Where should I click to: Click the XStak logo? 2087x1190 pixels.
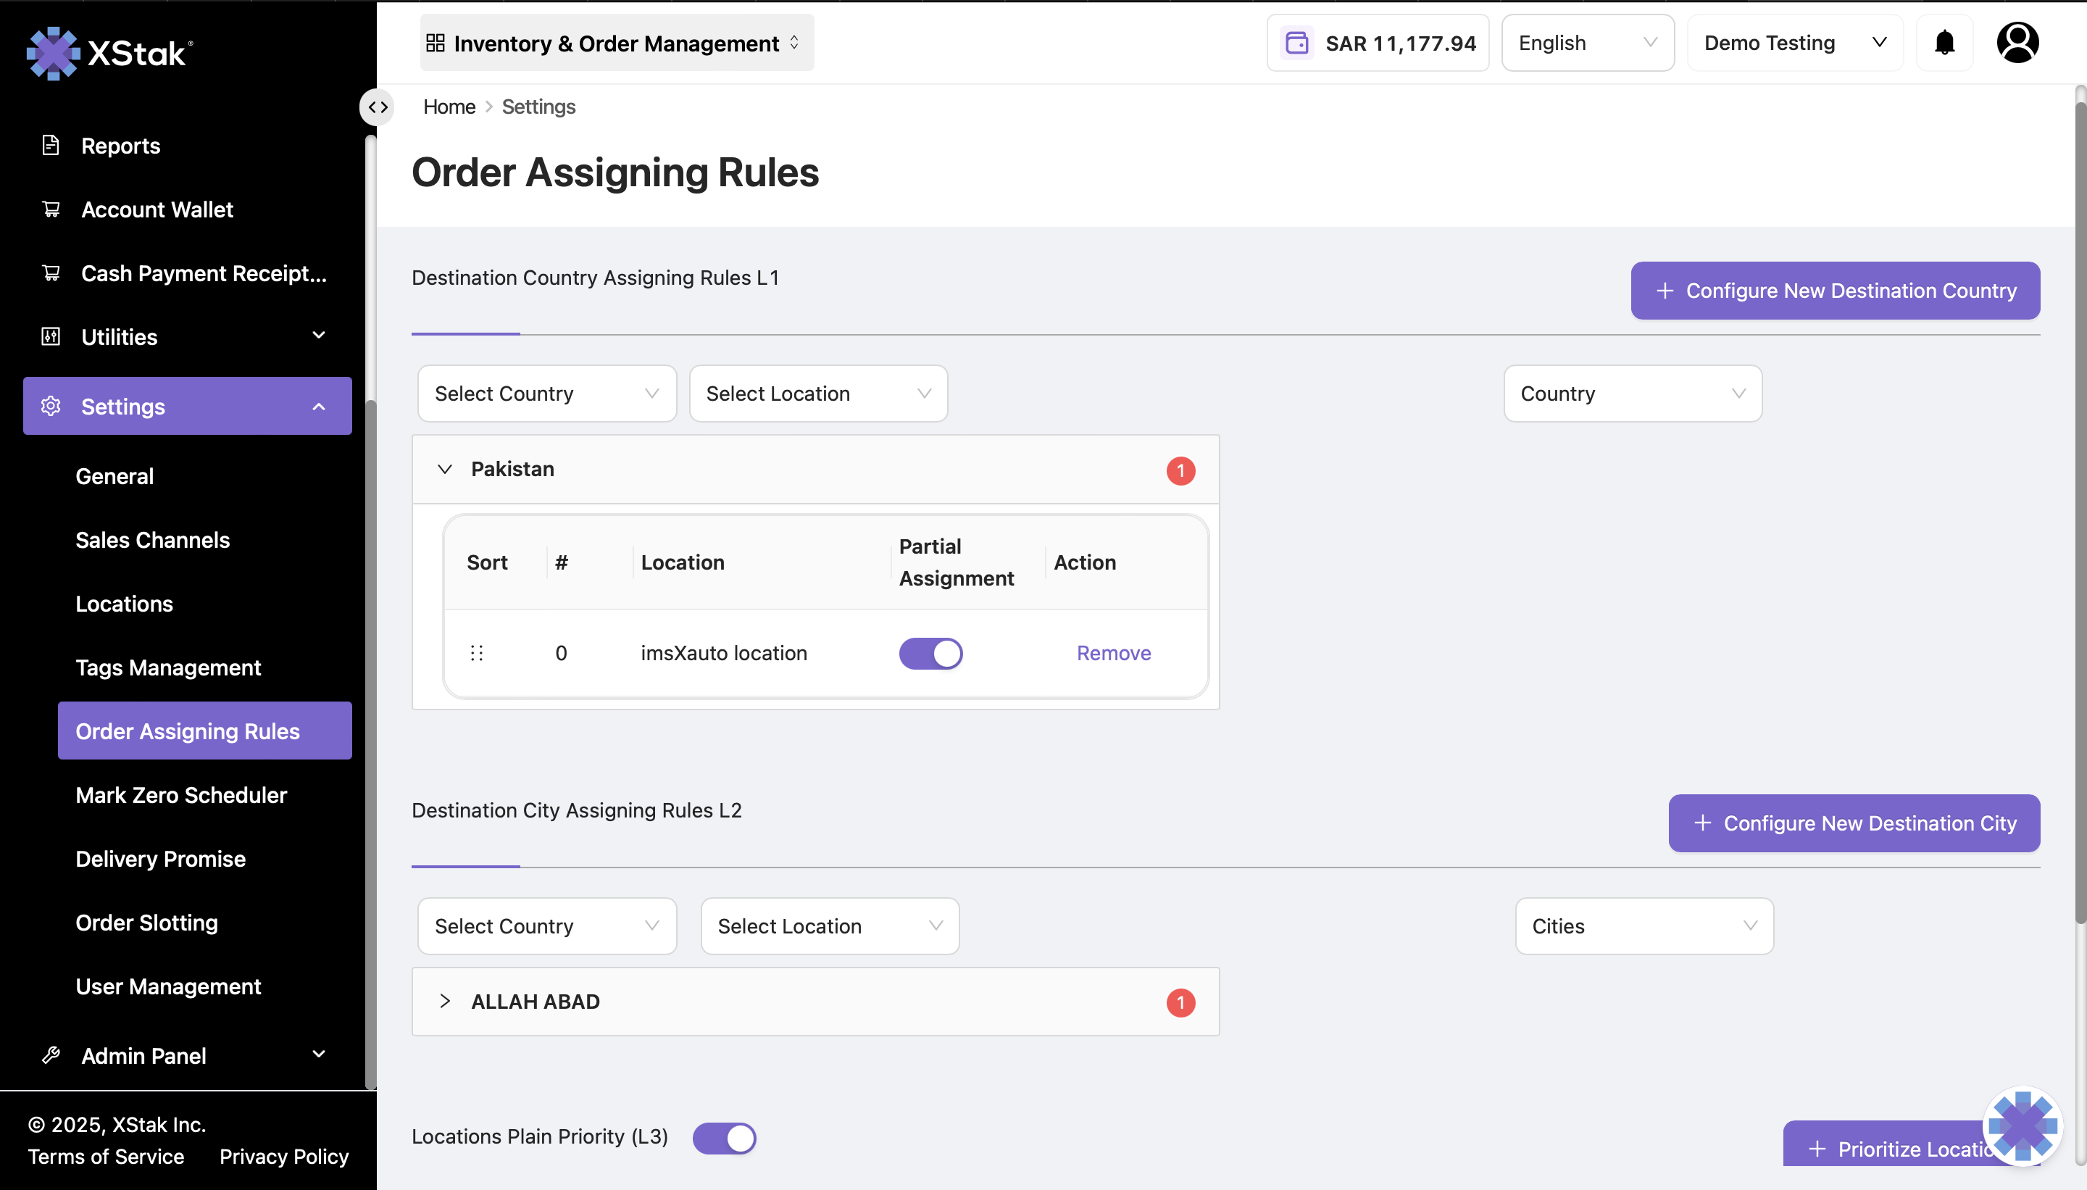(x=109, y=53)
